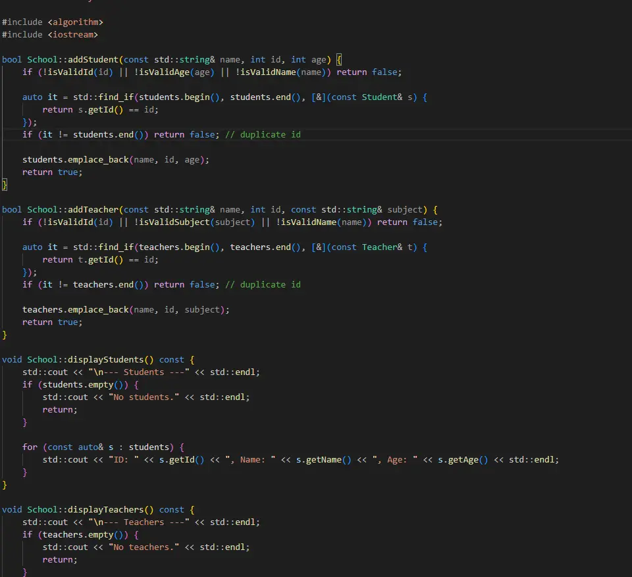Viewport: 632px width, 577px height.
Task: Click the displayTeachers function name
Action: (x=105, y=509)
